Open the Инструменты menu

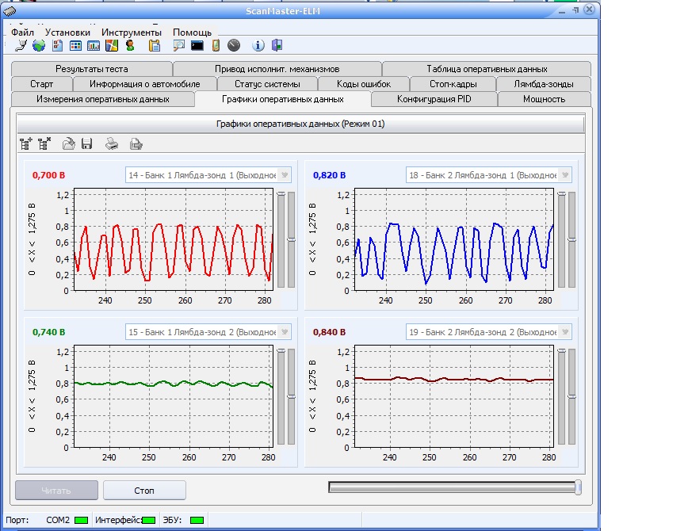131,32
